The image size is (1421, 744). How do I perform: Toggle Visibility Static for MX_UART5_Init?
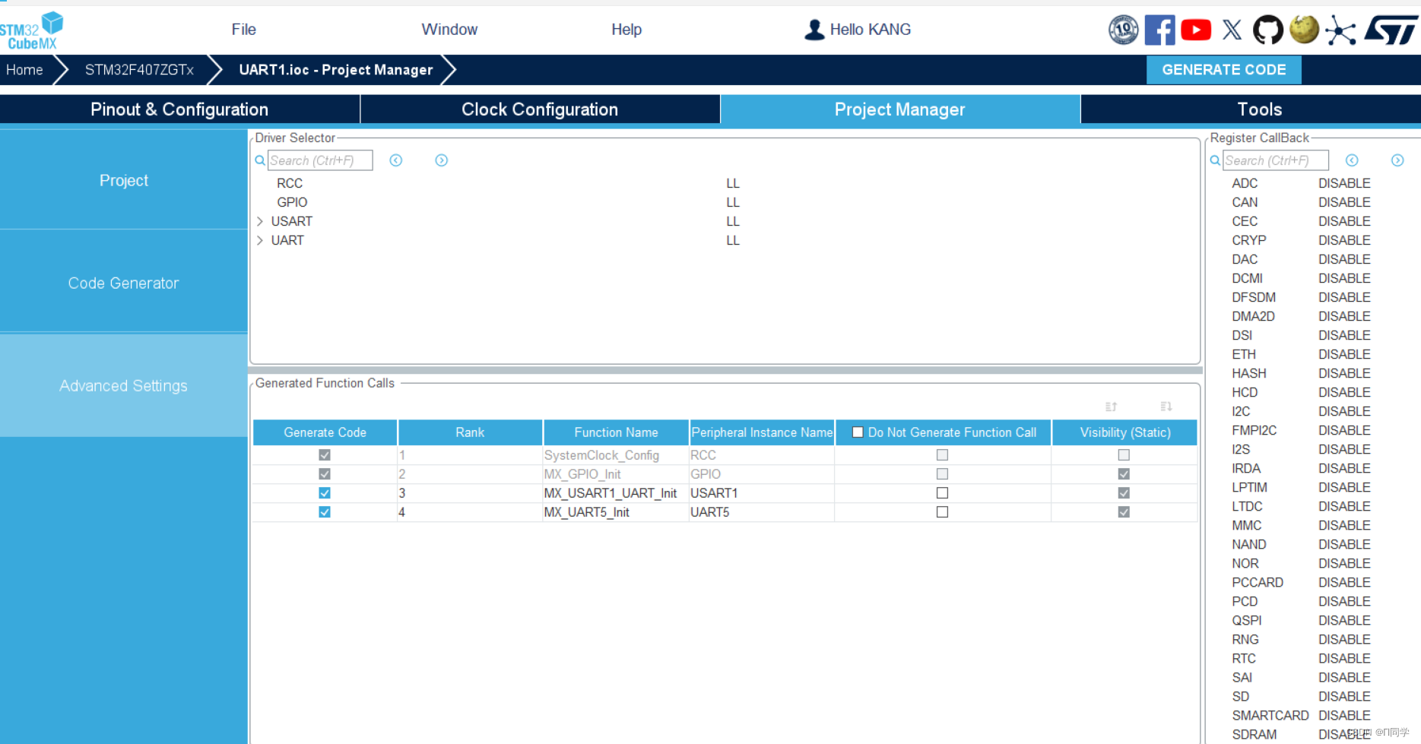click(1124, 512)
